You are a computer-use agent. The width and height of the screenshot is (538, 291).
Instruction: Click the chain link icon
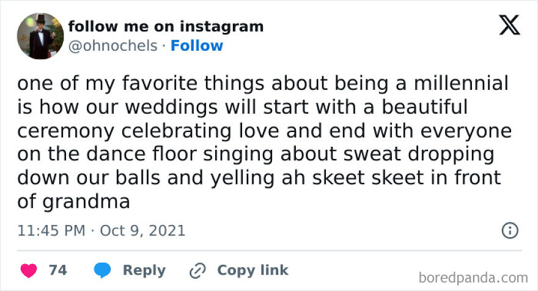(197, 270)
